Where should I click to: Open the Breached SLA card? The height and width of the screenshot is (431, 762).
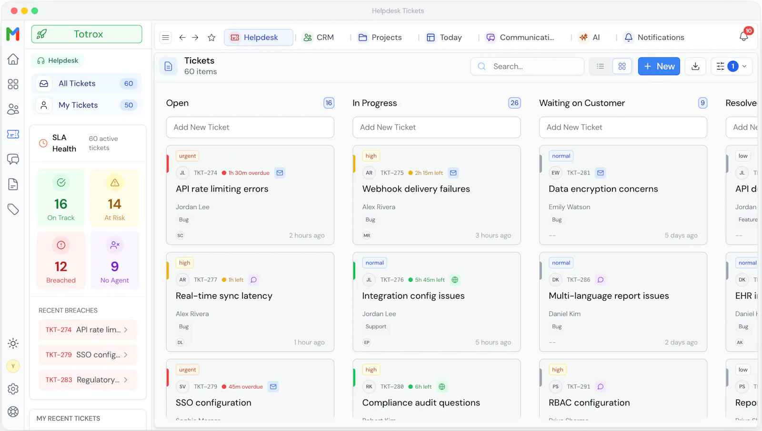pos(61,261)
